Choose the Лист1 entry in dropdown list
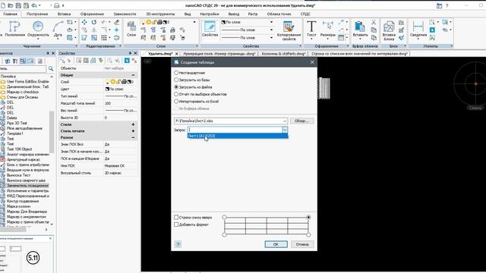This screenshot has width=486, height=273. pos(238,136)
